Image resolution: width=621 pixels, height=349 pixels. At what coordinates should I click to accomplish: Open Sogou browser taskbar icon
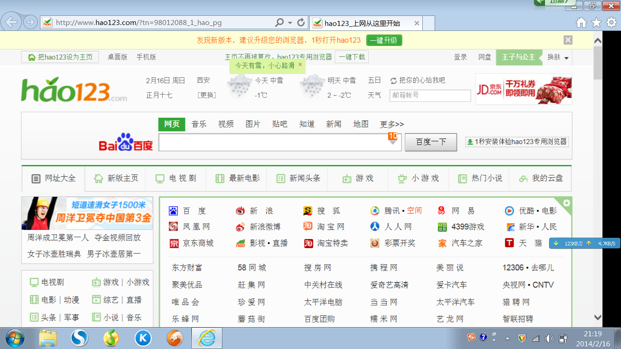[80, 338]
